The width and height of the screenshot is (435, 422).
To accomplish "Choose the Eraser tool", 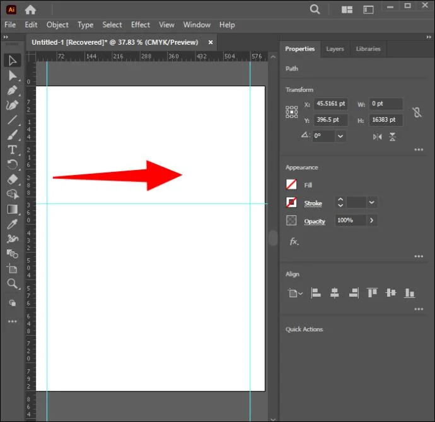I will point(13,180).
